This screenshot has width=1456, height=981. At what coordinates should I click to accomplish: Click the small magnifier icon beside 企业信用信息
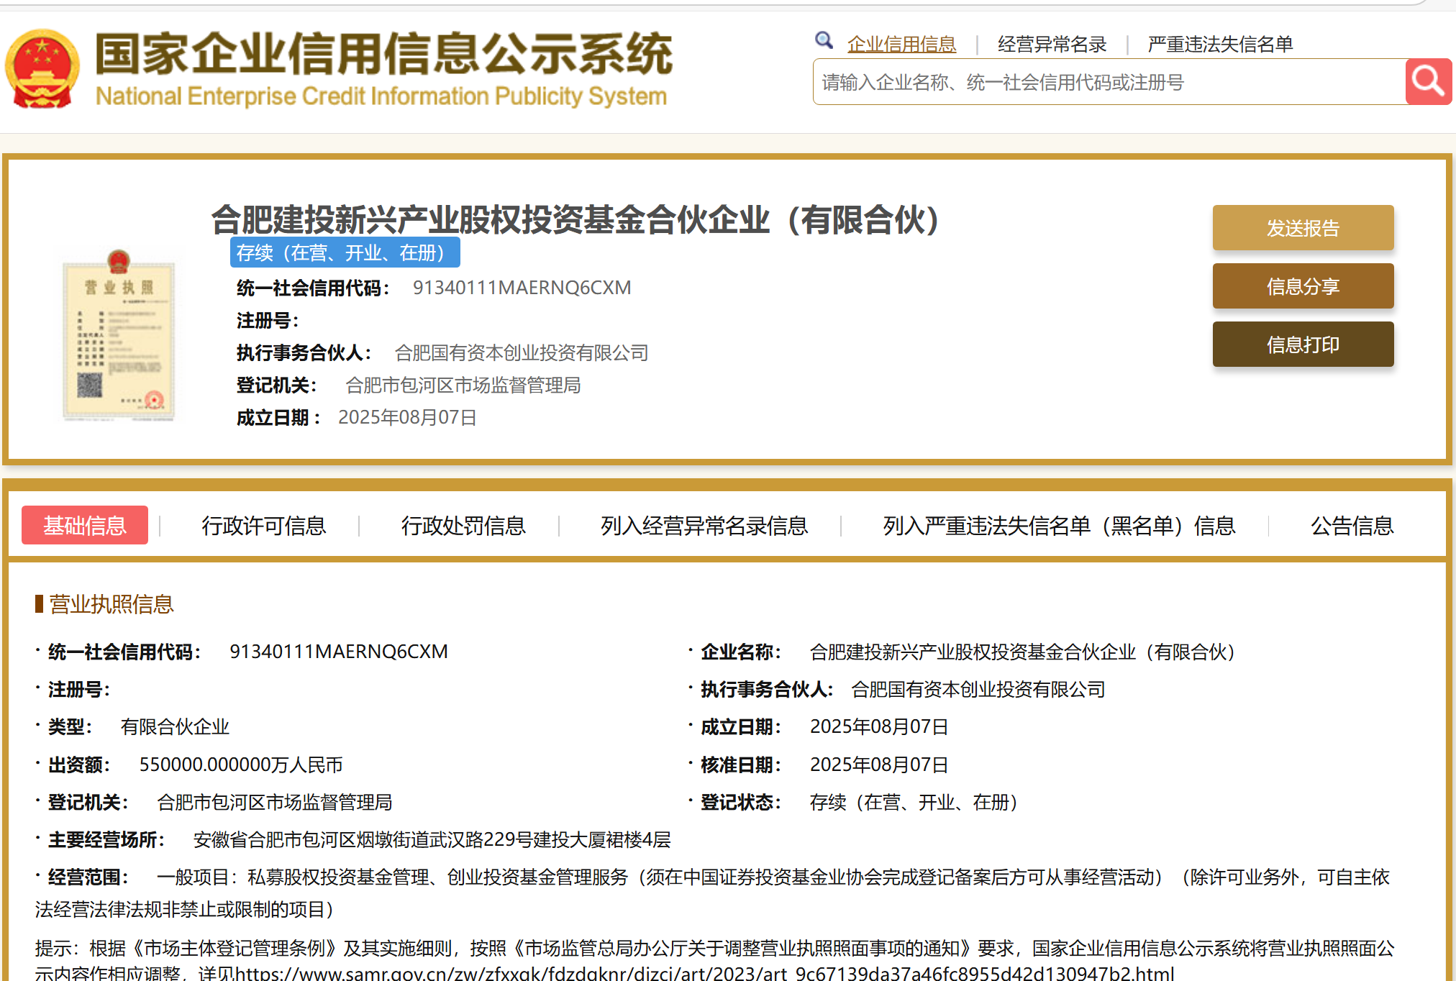[x=824, y=41]
